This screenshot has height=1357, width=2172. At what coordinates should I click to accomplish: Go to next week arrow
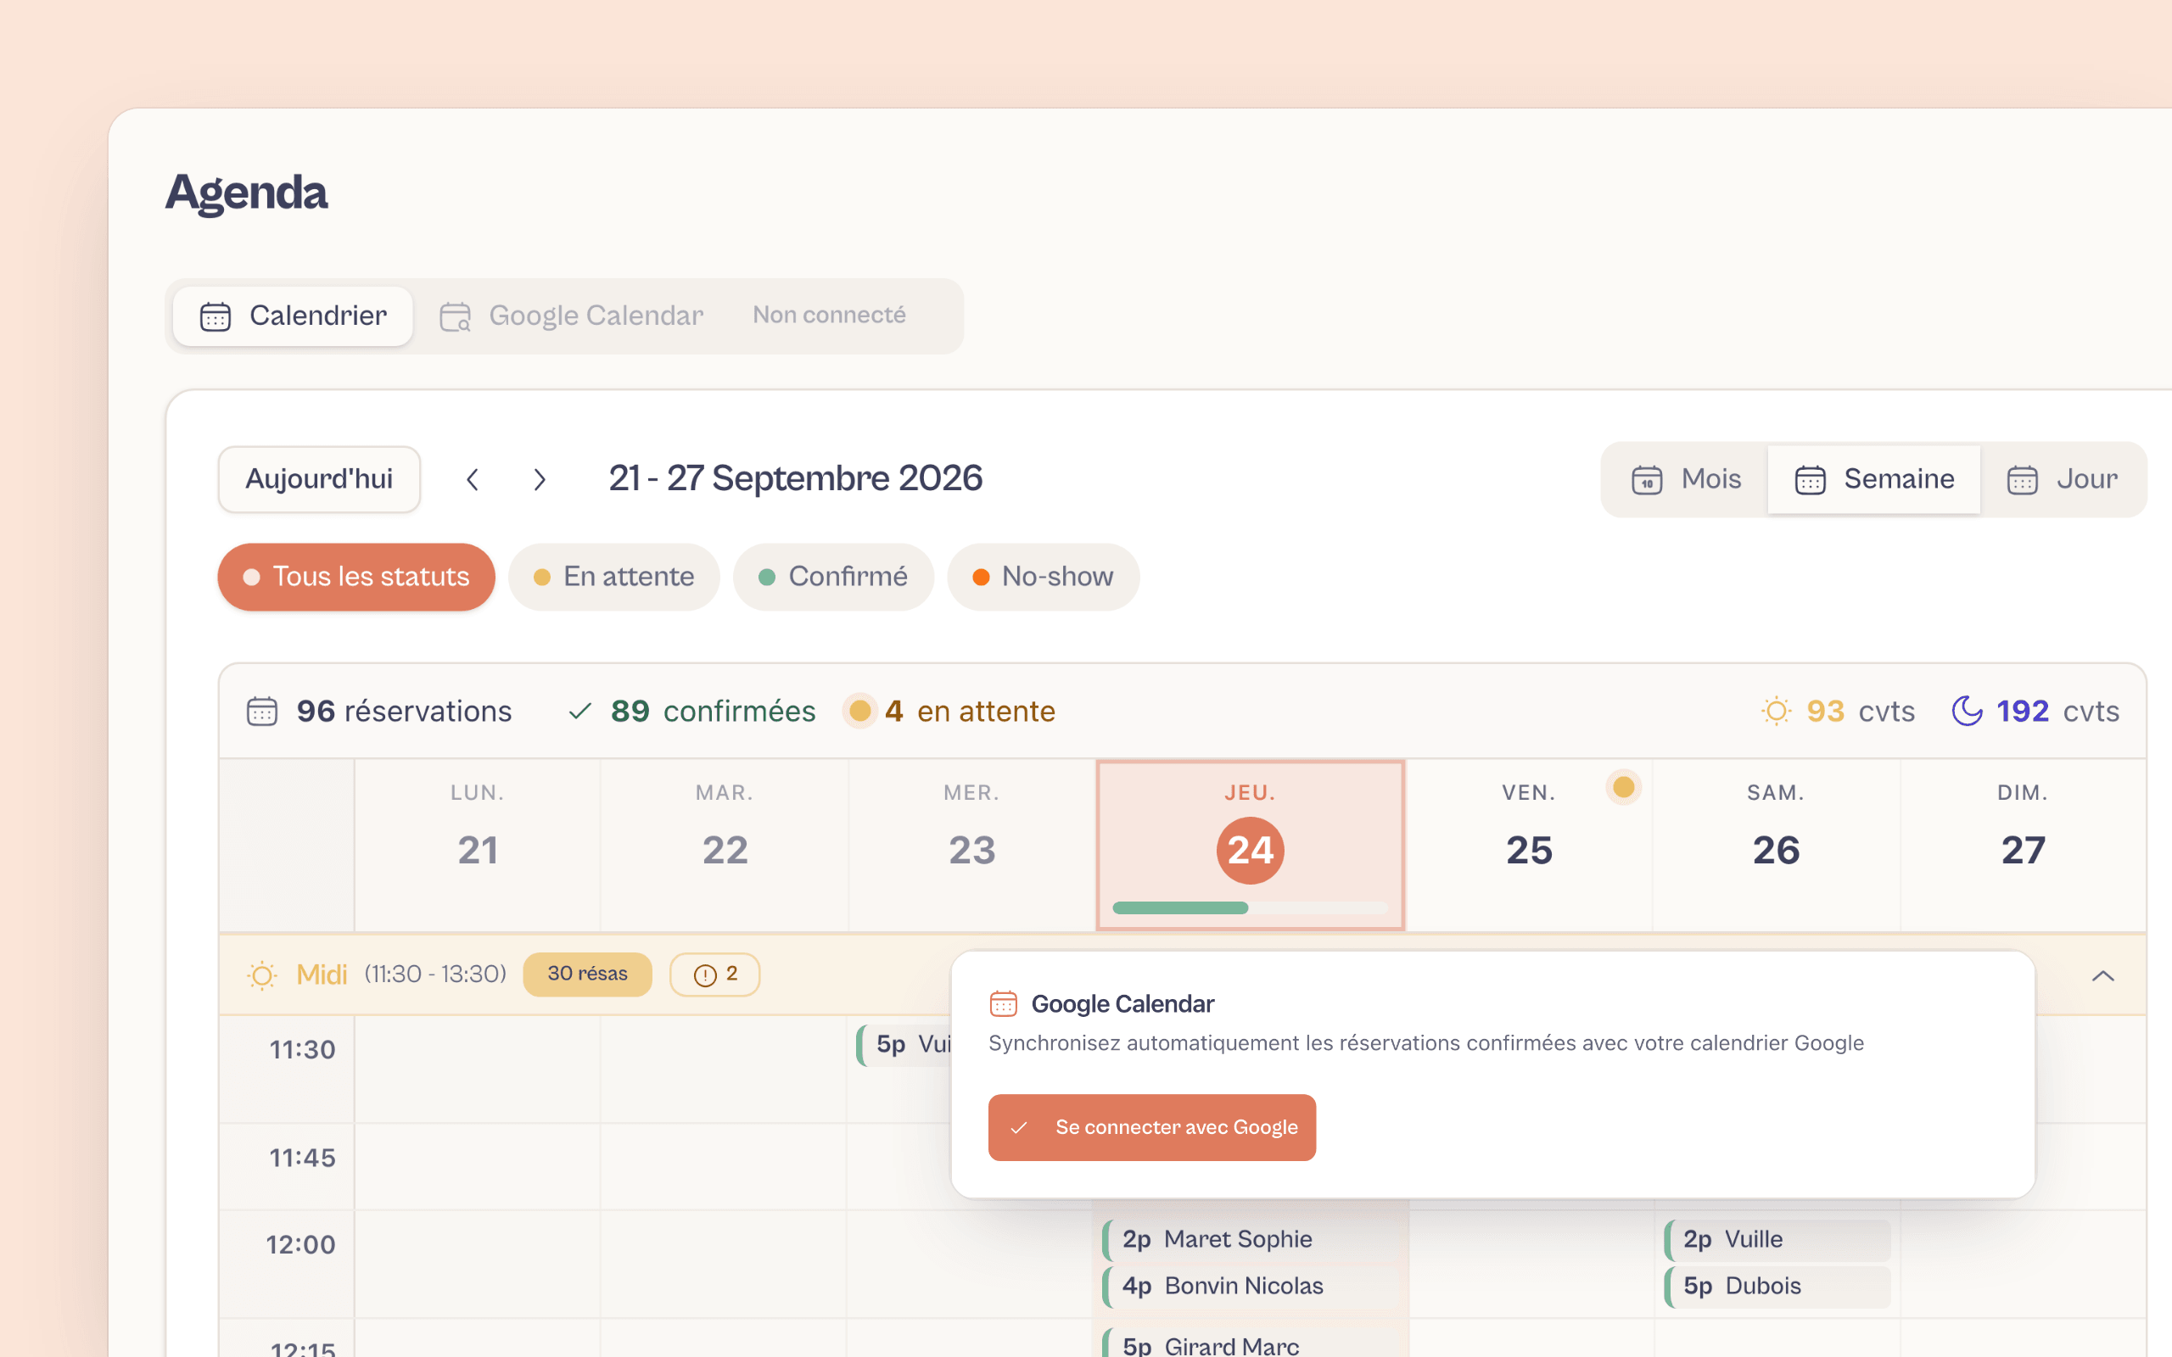coord(539,479)
